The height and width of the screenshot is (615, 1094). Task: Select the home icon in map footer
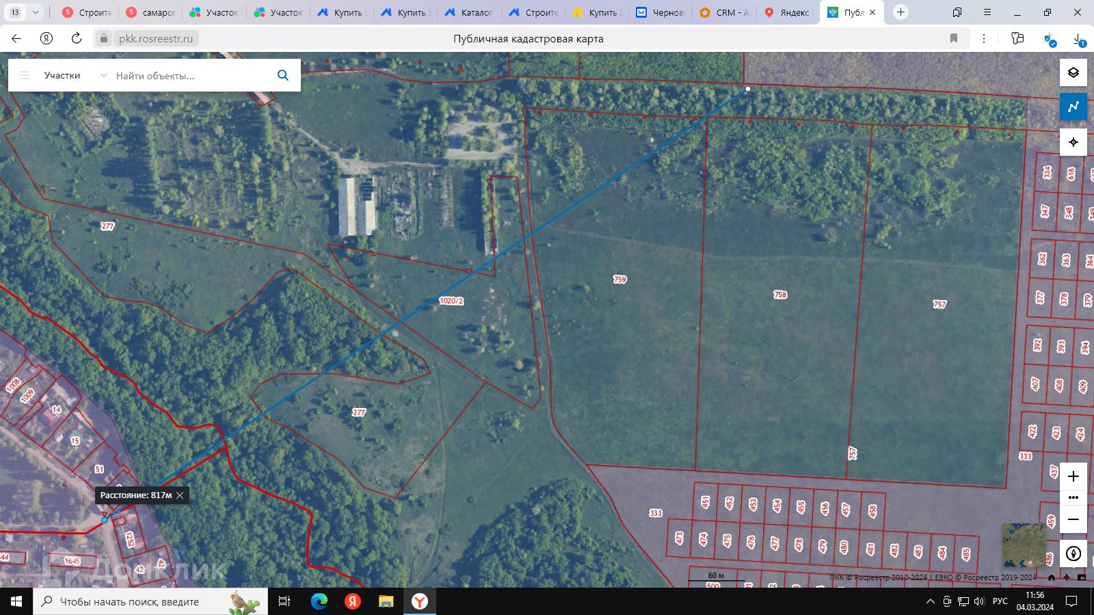(x=1052, y=578)
